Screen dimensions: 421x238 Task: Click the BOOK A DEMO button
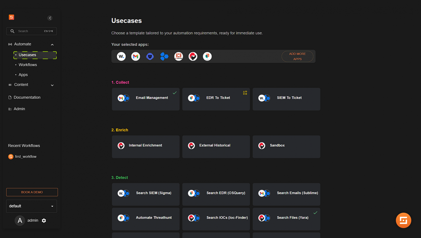click(x=32, y=192)
